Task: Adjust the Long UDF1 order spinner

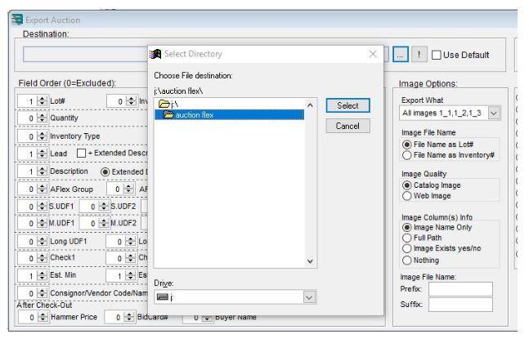Action: (42, 241)
